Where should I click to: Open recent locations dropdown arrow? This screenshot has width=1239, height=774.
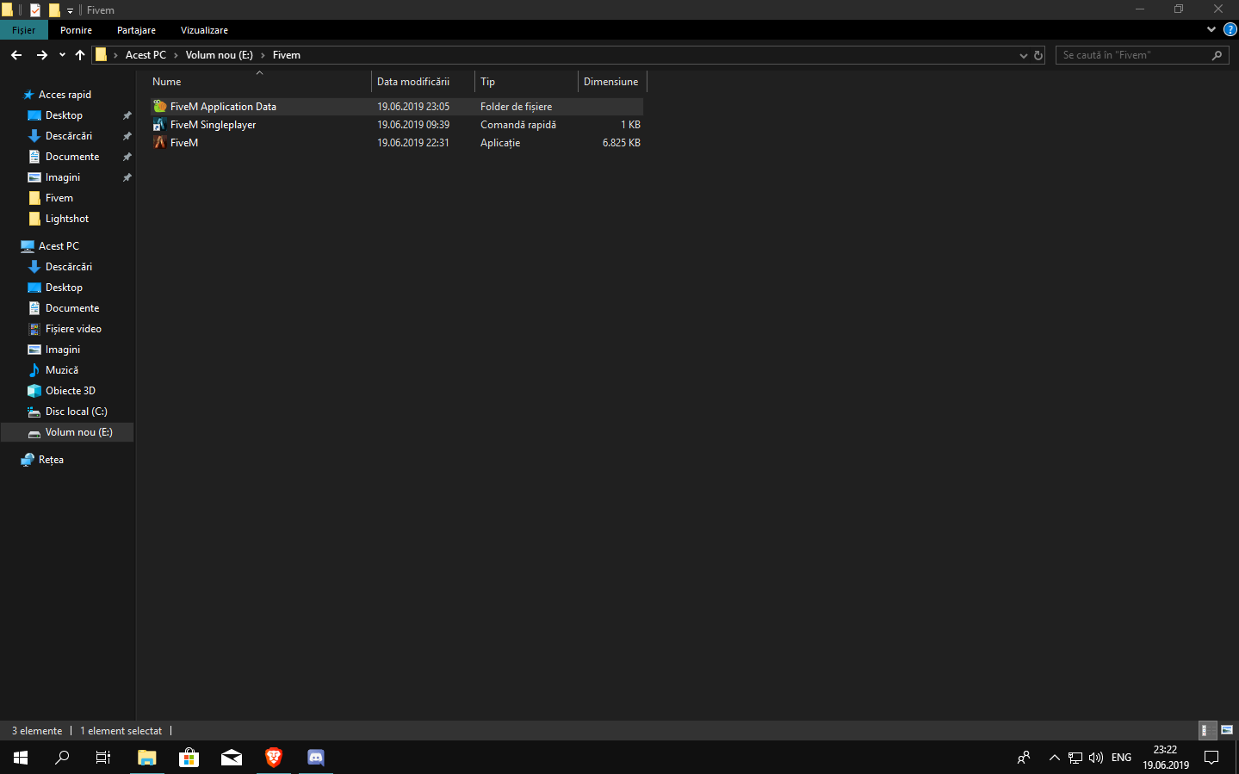62,55
